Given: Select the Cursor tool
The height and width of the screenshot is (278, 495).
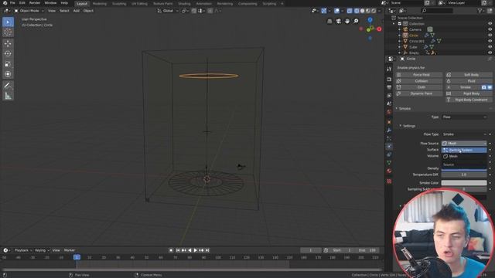Looking at the screenshot, I should [8, 32].
